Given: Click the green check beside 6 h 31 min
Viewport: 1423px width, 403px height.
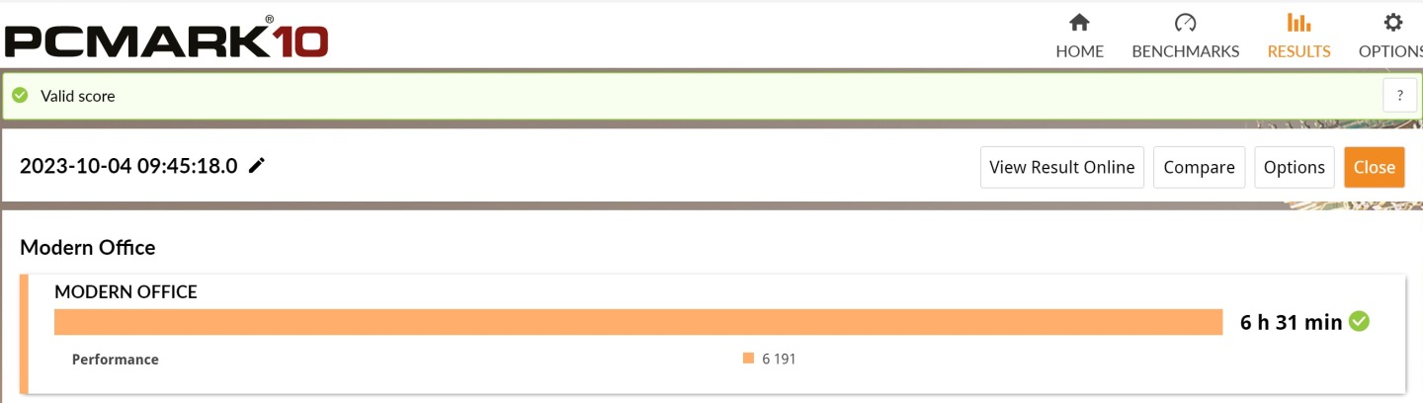Looking at the screenshot, I should 1360,321.
